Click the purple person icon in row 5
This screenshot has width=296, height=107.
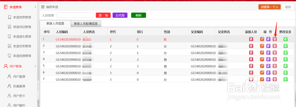(268, 66)
